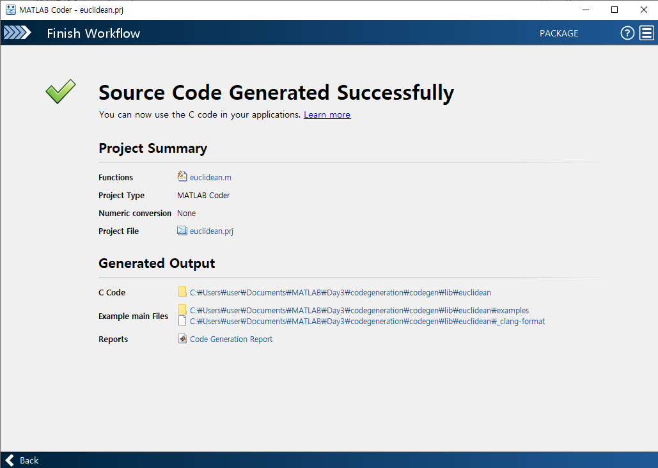Click the examples folder icon

(182, 309)
